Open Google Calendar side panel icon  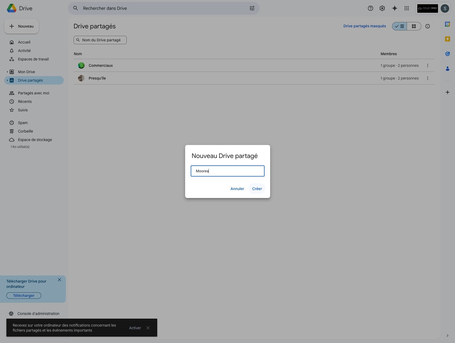(x=447, y=24)
